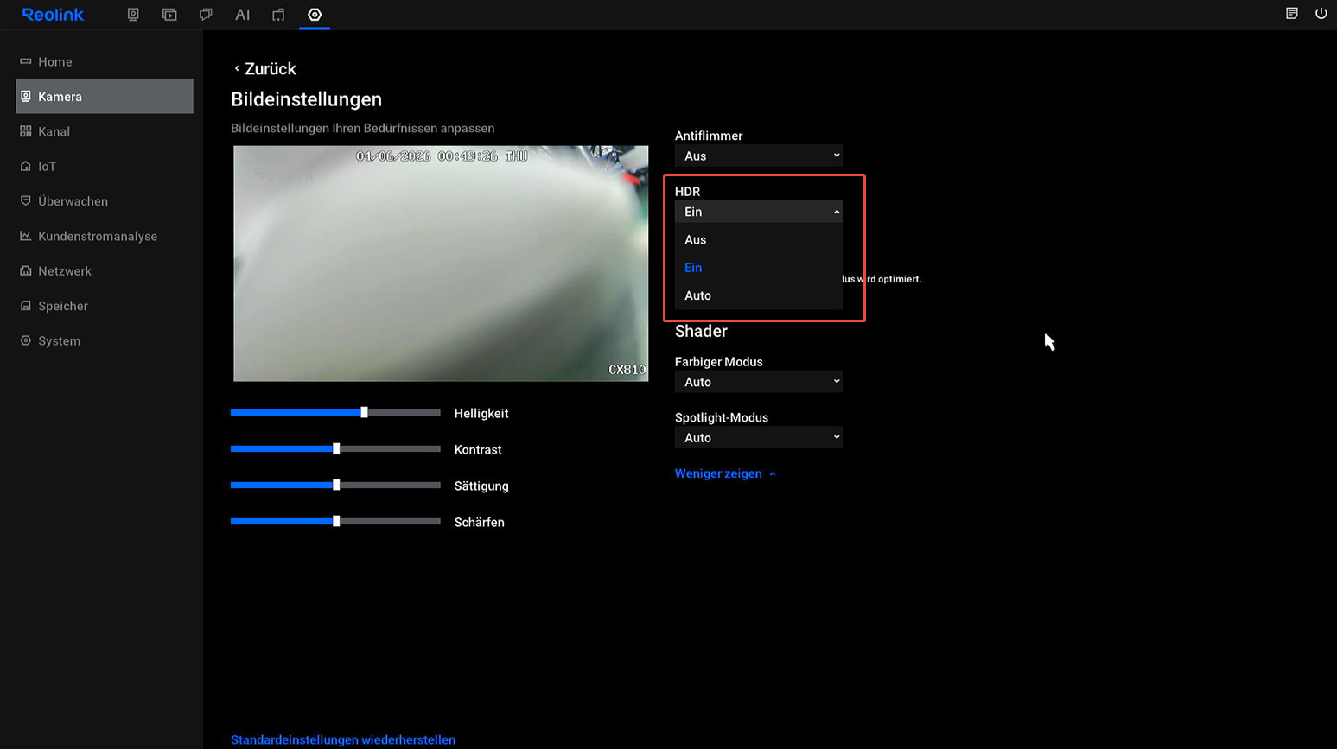Open the messages chat icon in top bar

tap(206, 15)
